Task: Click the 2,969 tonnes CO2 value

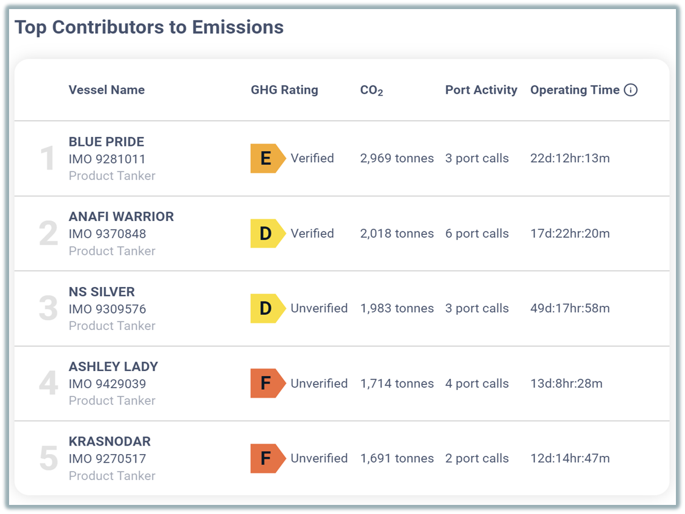Action: [397, 159]
